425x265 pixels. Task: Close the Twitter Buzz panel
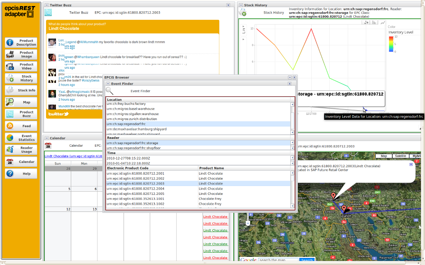228,5
